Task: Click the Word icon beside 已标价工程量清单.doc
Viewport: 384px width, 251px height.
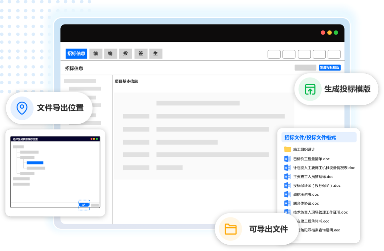Action: (286, 158)
